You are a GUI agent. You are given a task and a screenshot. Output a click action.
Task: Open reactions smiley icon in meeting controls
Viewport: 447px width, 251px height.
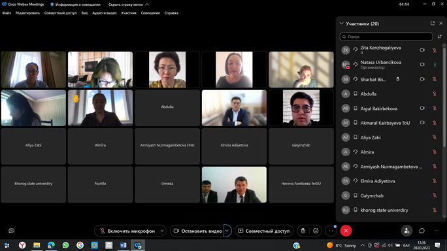coord(316,231)
